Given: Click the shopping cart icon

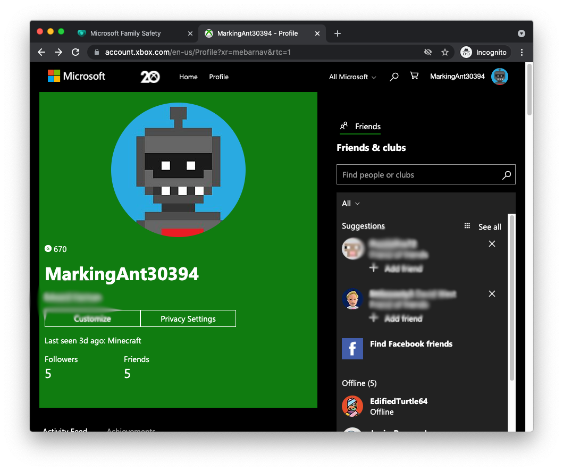Looking at the screenshot, I should [x=414, y=76].
